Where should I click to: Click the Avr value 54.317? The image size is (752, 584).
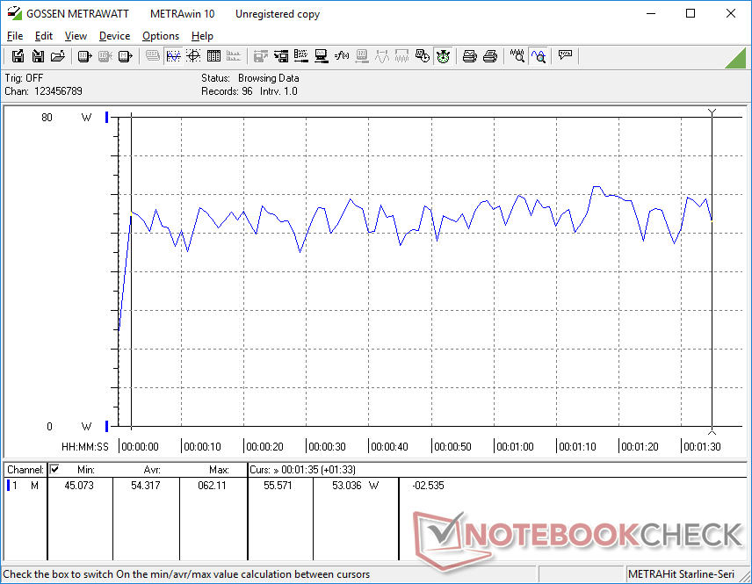(x=145, y=486)
